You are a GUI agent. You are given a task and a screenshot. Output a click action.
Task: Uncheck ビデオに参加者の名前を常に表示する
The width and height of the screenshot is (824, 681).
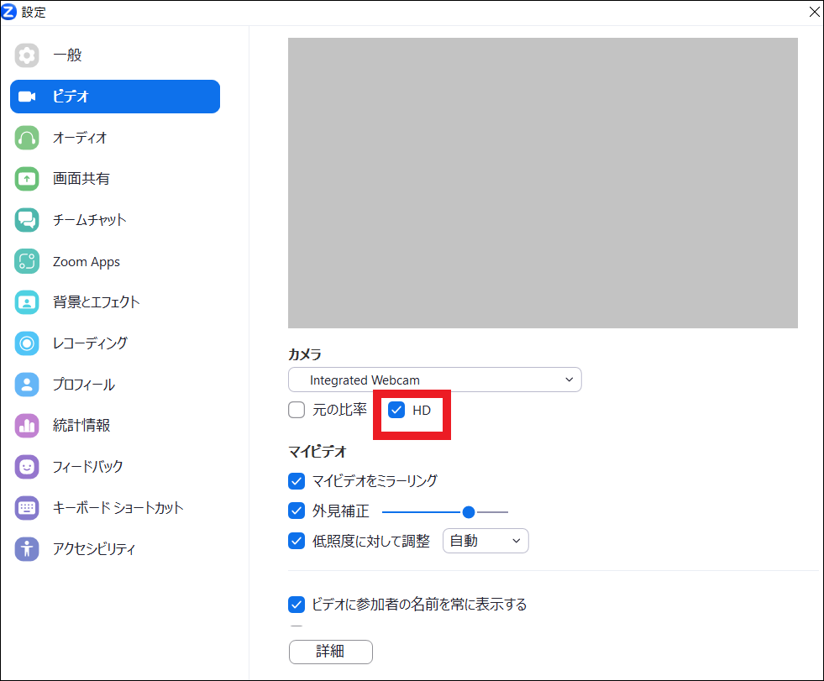(297, 605)
